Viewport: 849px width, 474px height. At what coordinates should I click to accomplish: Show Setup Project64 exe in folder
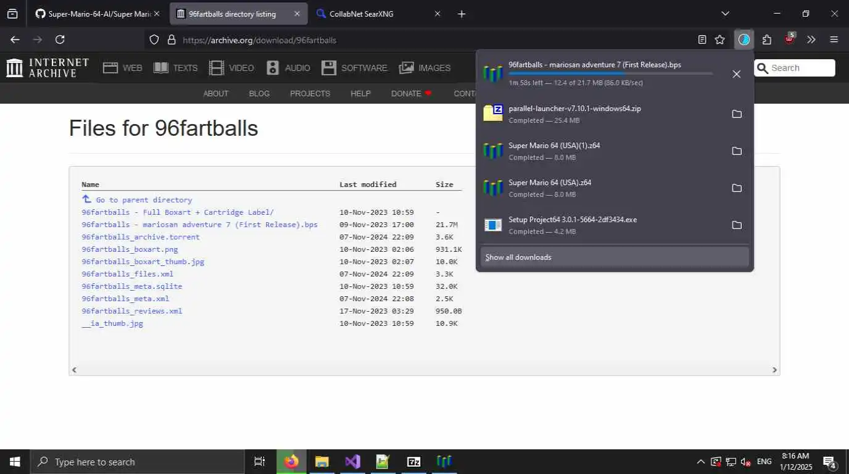click(x=736, y=225)
